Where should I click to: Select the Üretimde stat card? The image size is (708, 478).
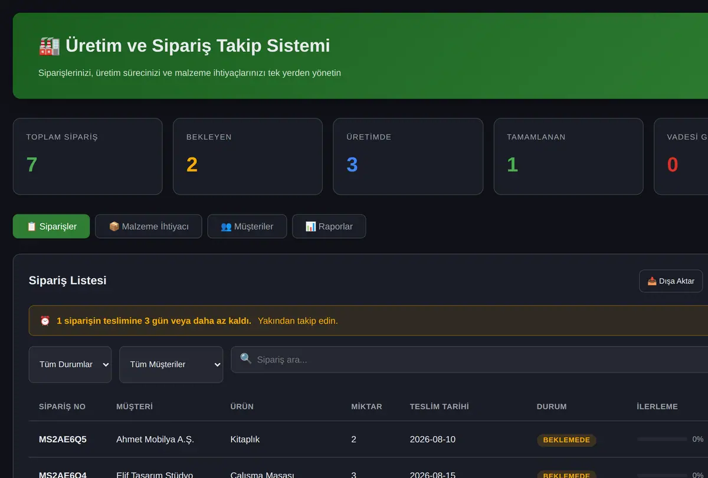pos(408,156)
